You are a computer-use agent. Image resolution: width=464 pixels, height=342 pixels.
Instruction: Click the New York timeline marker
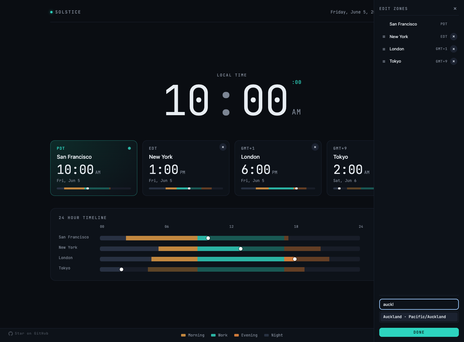click(x=241, y=249)
